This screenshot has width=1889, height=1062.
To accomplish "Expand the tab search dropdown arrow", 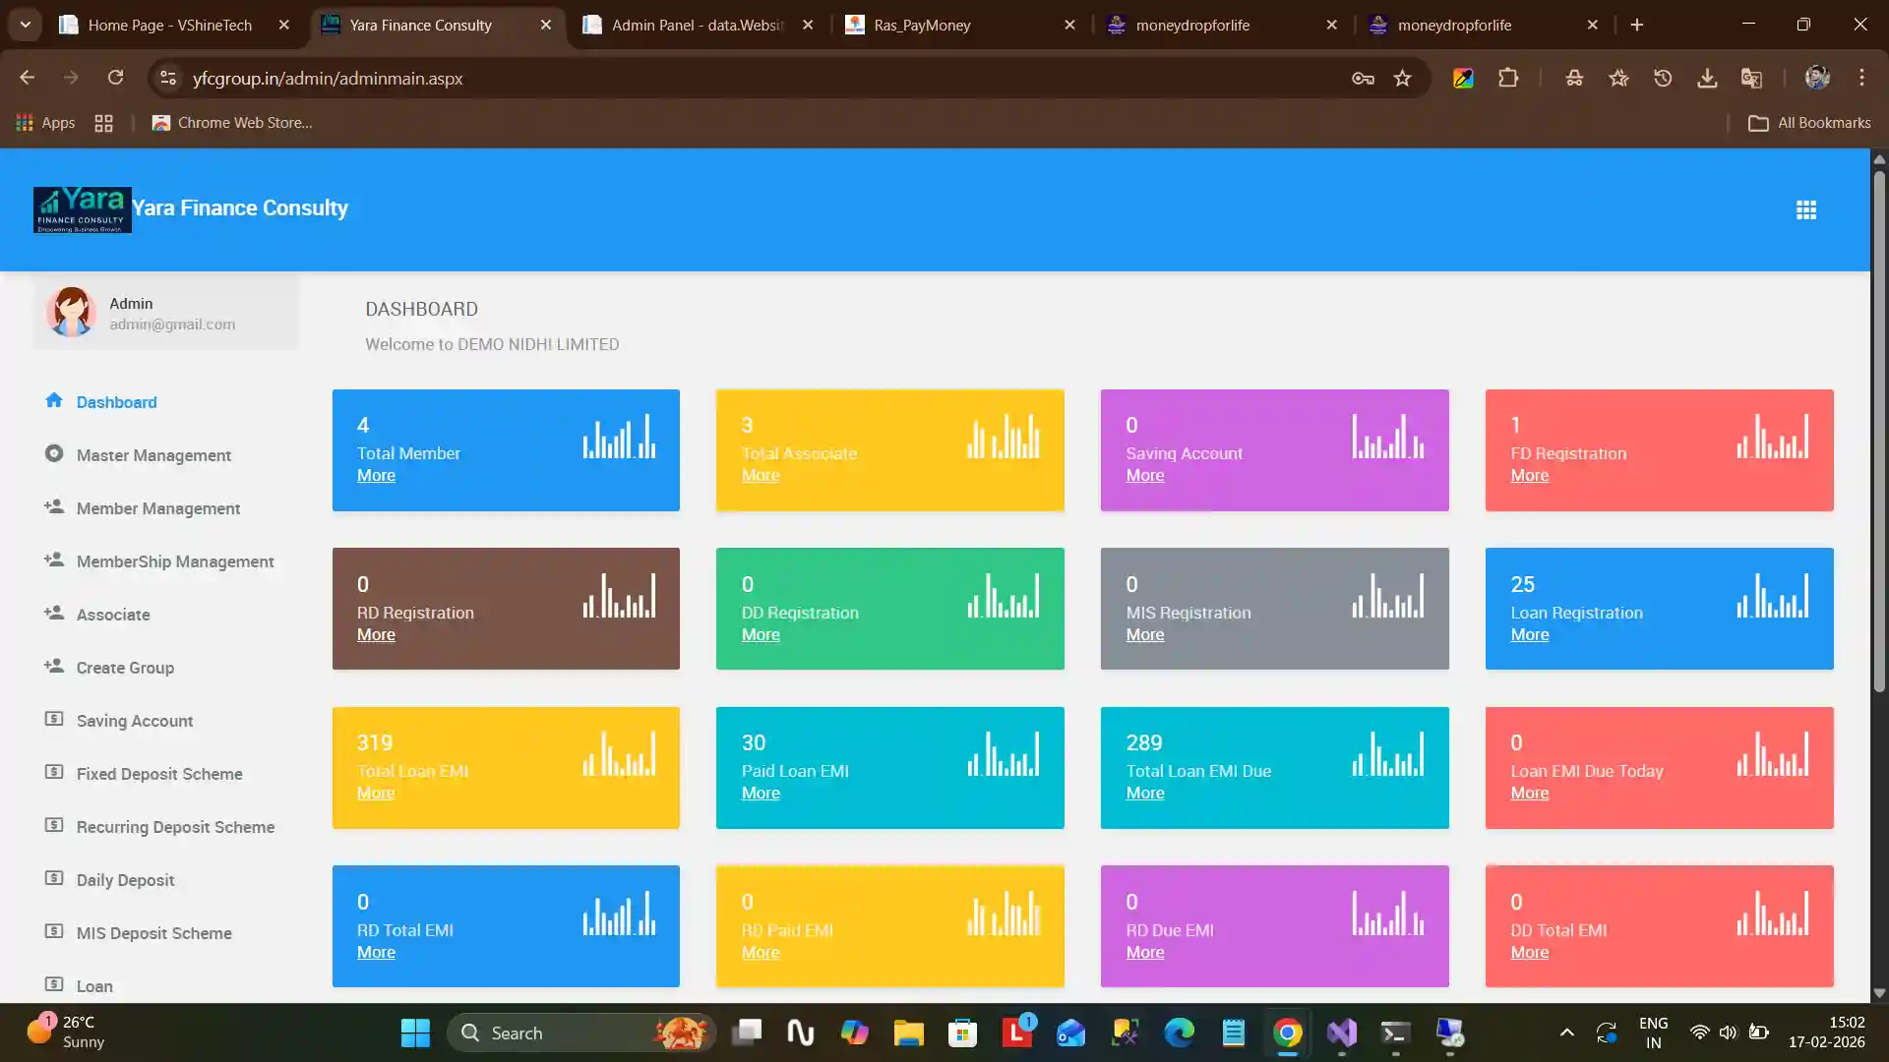I will (25, 25).
